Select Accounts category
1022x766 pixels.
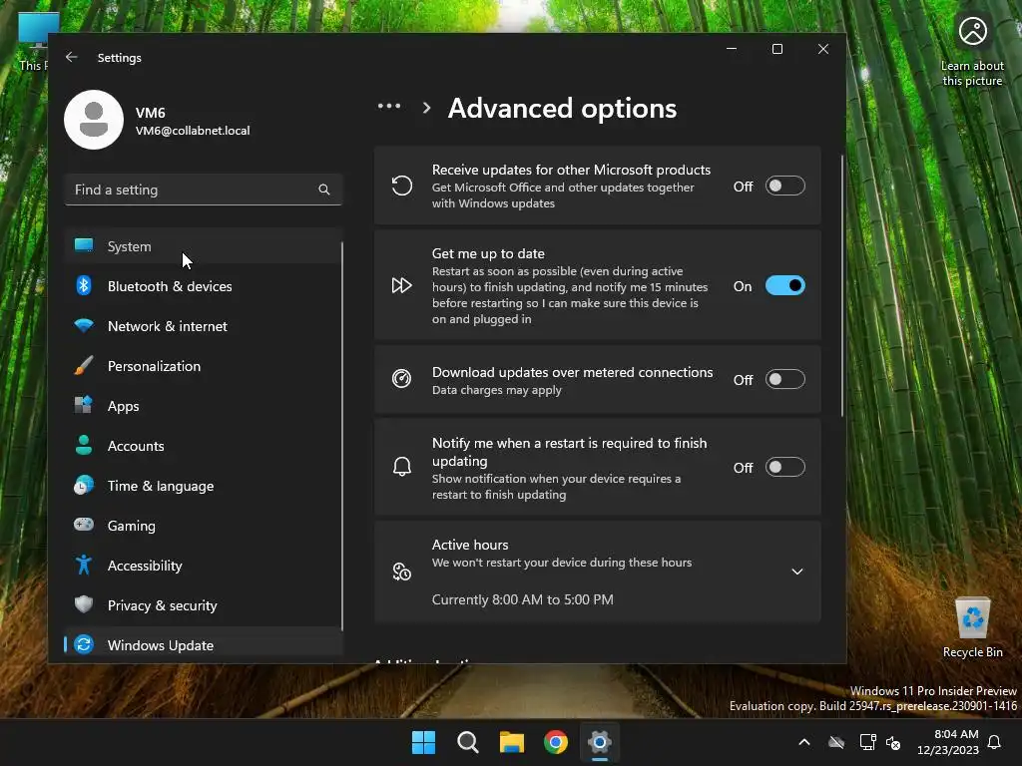204,446
